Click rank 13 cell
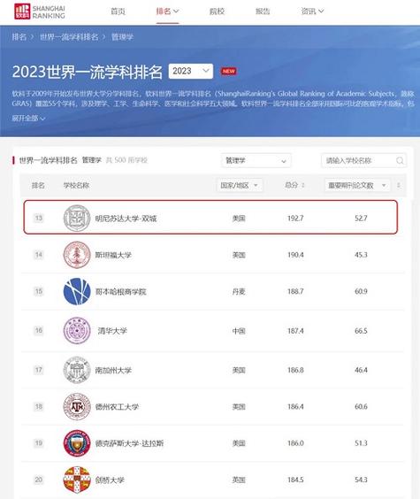The image size is (420, 499). [39, 218]
